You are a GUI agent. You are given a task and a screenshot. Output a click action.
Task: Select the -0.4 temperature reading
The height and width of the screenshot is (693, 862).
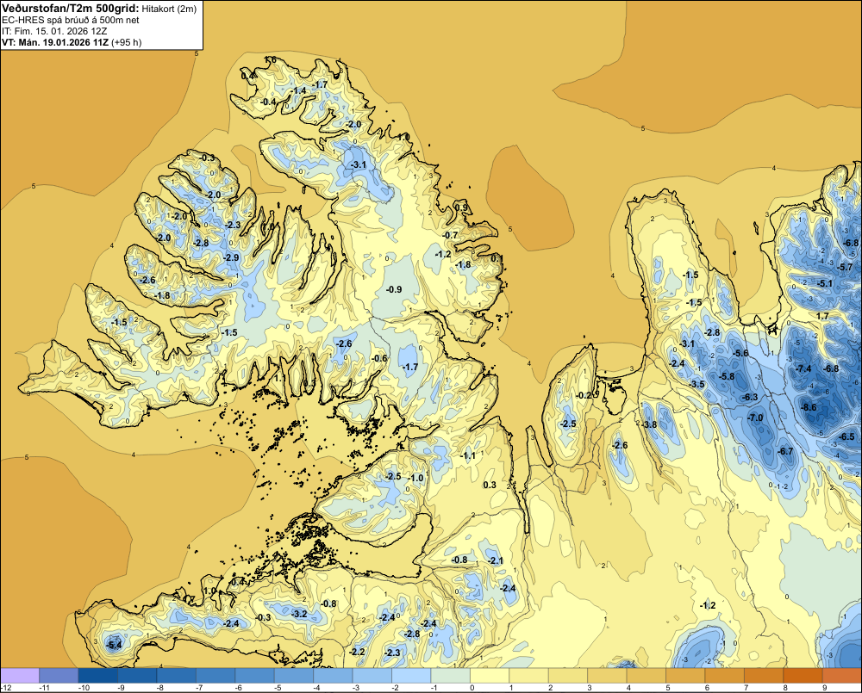268,102
